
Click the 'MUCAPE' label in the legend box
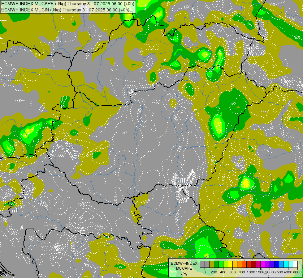184,268
